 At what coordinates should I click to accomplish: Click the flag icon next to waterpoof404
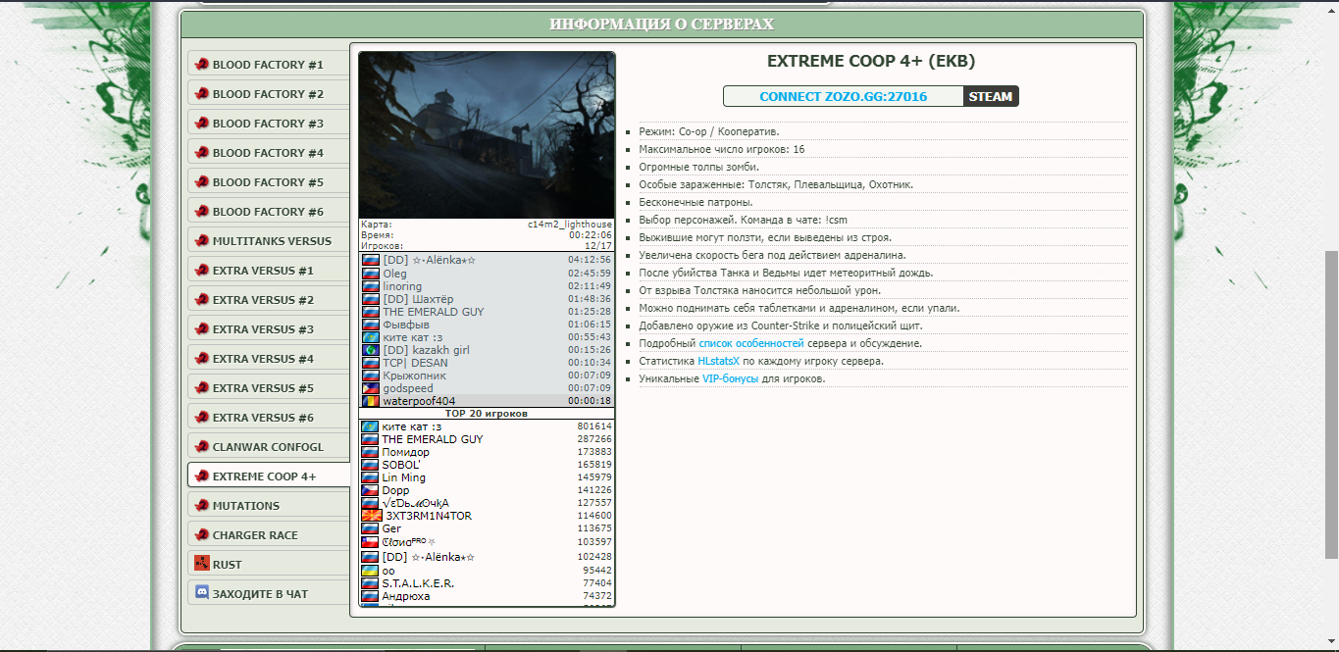[371, 401]
